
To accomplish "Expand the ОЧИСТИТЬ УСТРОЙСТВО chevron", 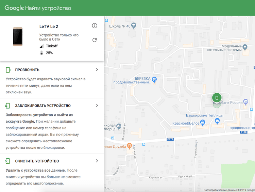I will pyautogui.click(x=97, y=161).
